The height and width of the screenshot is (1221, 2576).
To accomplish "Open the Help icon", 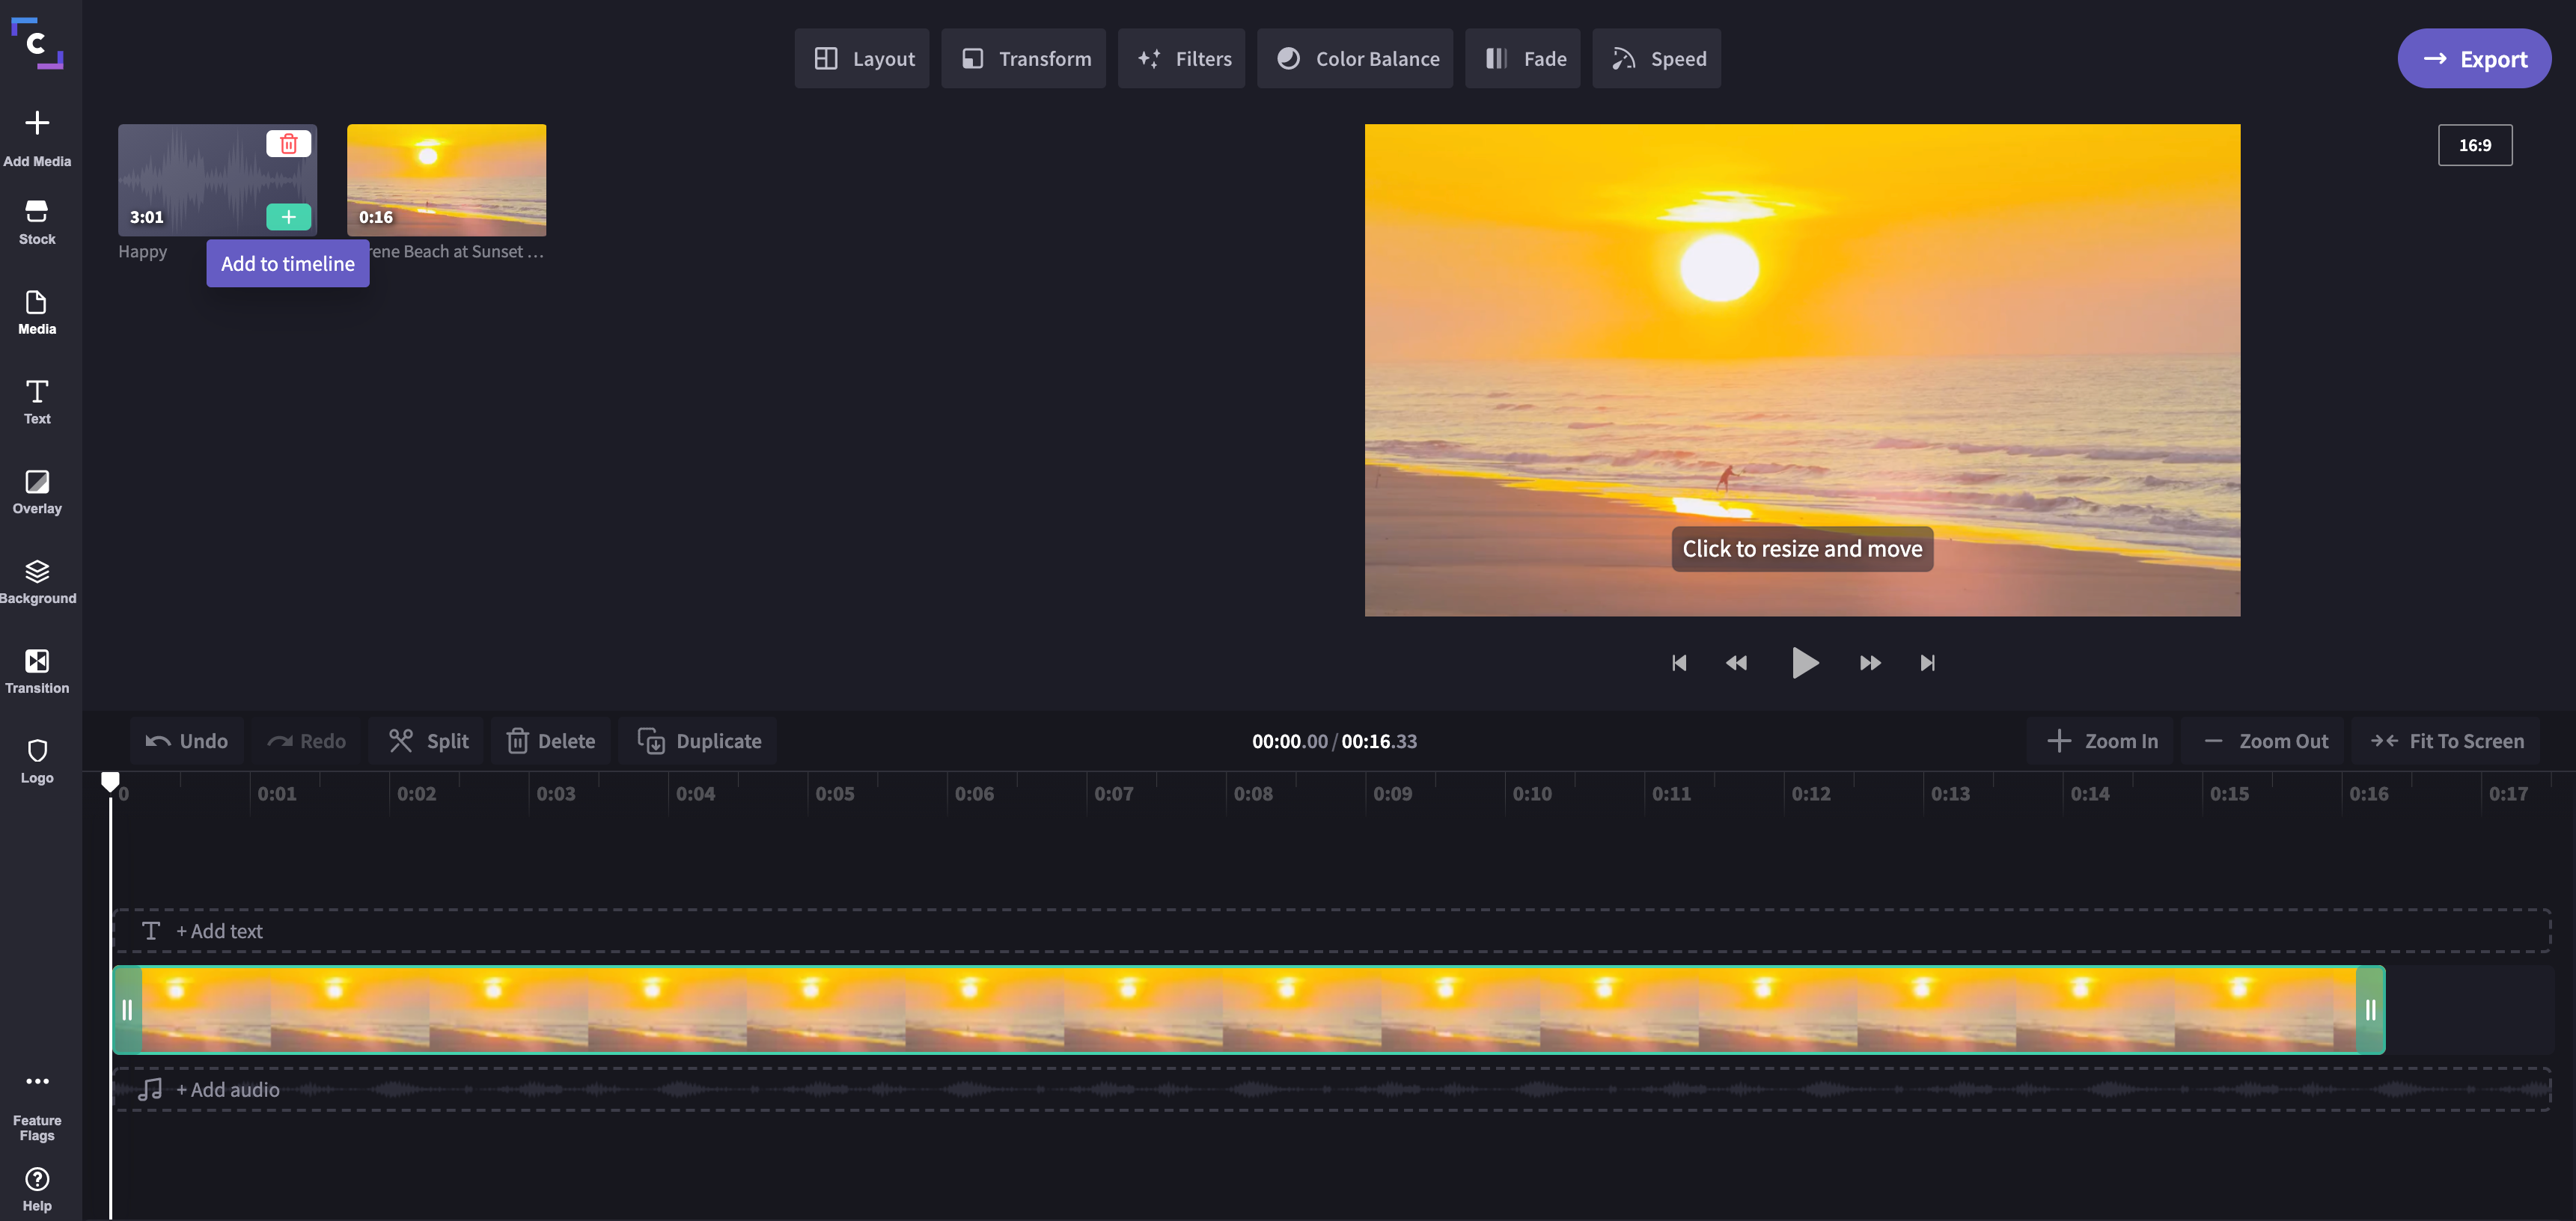I will (x=37, y=1189).
